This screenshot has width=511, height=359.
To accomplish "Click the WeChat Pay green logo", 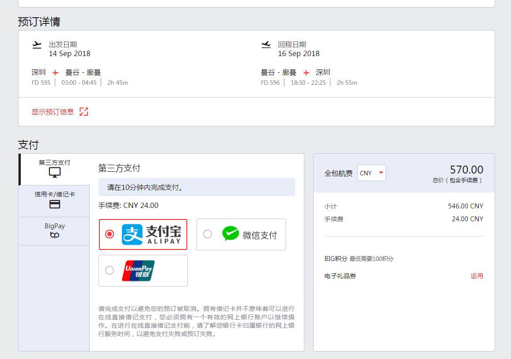I will click(x=231, y=234).
